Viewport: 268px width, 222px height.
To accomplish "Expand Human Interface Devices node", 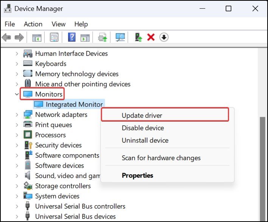I will 17,54.
